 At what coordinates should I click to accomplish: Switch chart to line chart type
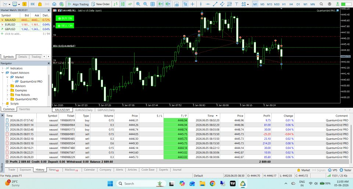[x=130, y=4]
